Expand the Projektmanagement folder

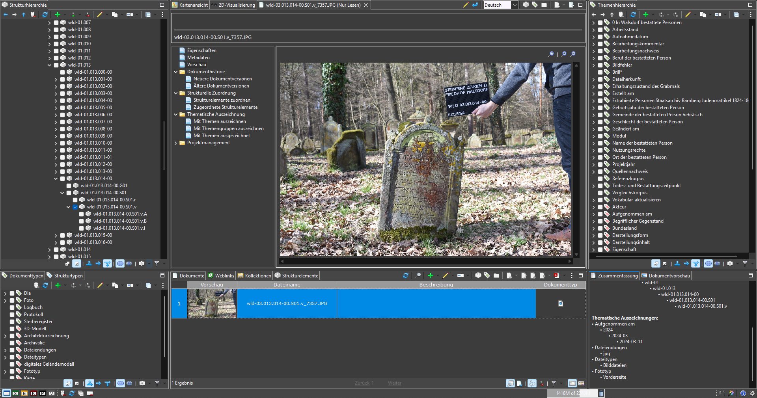pos(175,143)
